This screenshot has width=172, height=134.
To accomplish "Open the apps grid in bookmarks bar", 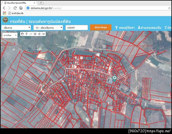I will [x=5, y=13].
